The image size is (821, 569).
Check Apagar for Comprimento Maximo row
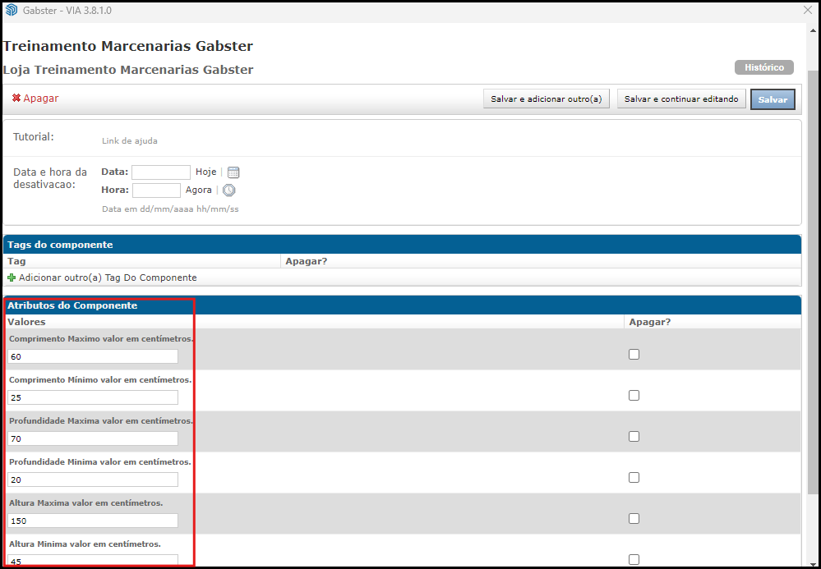pyautogui.click(x=634, y=355)
